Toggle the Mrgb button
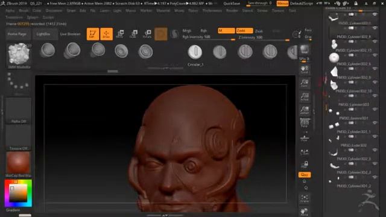The height and width of the screenshot is (217, 386). click(187, 31)
